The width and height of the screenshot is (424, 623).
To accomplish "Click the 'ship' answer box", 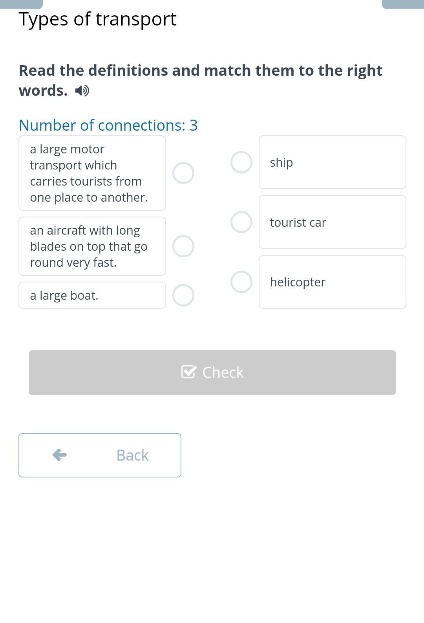I will click(x=333, y=162).
